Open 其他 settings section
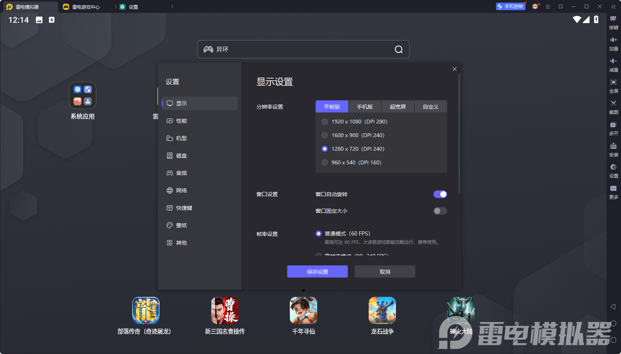 (200, 243)
